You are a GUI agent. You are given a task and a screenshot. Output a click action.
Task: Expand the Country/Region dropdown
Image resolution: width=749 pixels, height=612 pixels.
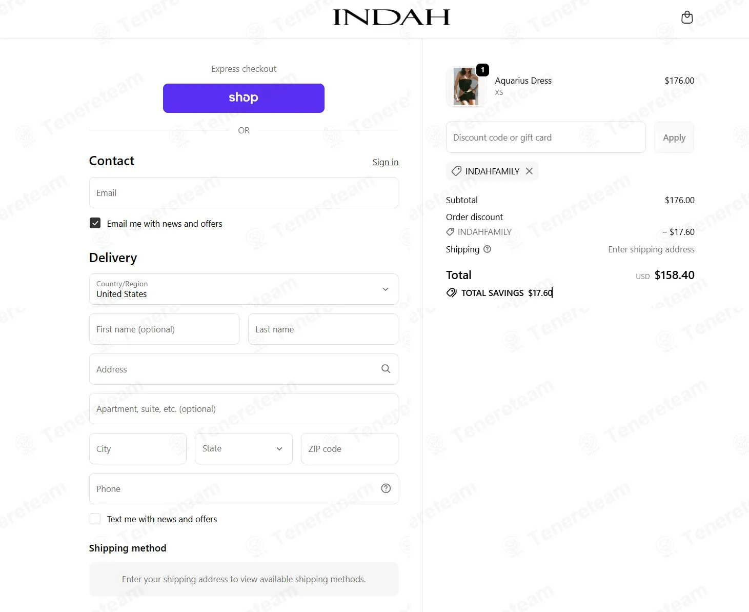coord(244,289)
